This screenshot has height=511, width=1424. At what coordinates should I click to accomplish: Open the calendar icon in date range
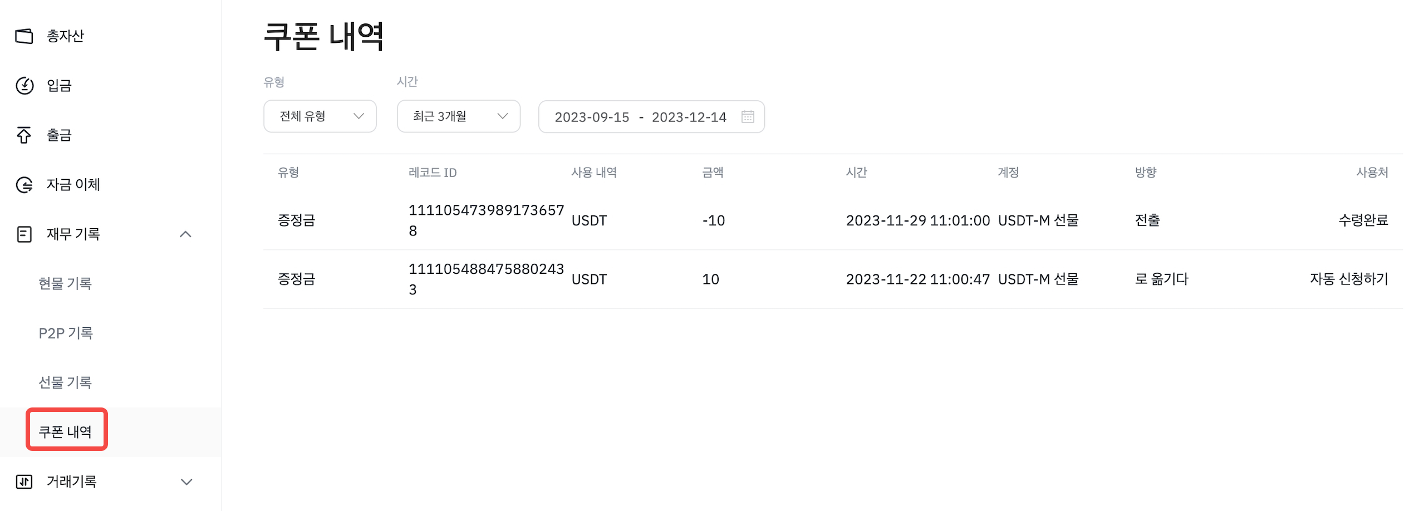748,117
